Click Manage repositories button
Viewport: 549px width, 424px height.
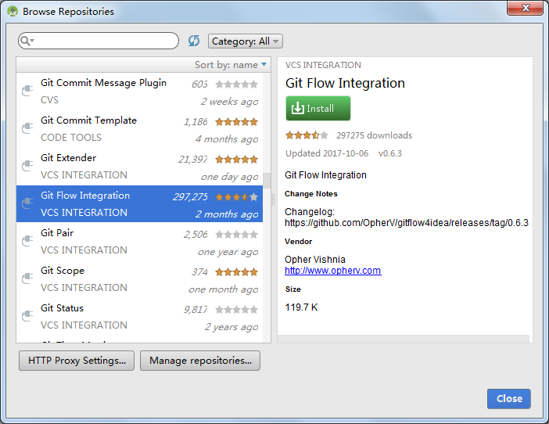pos(200,361)
